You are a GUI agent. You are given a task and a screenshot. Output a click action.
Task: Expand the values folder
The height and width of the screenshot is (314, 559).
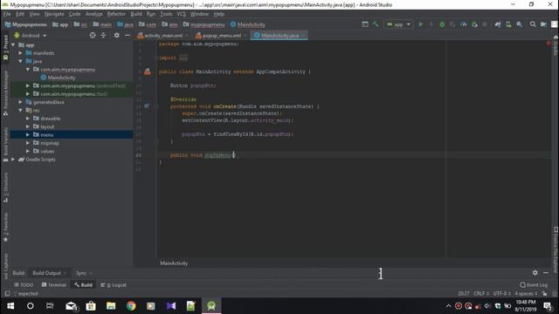pyautogui.click(x=27, y=151)
